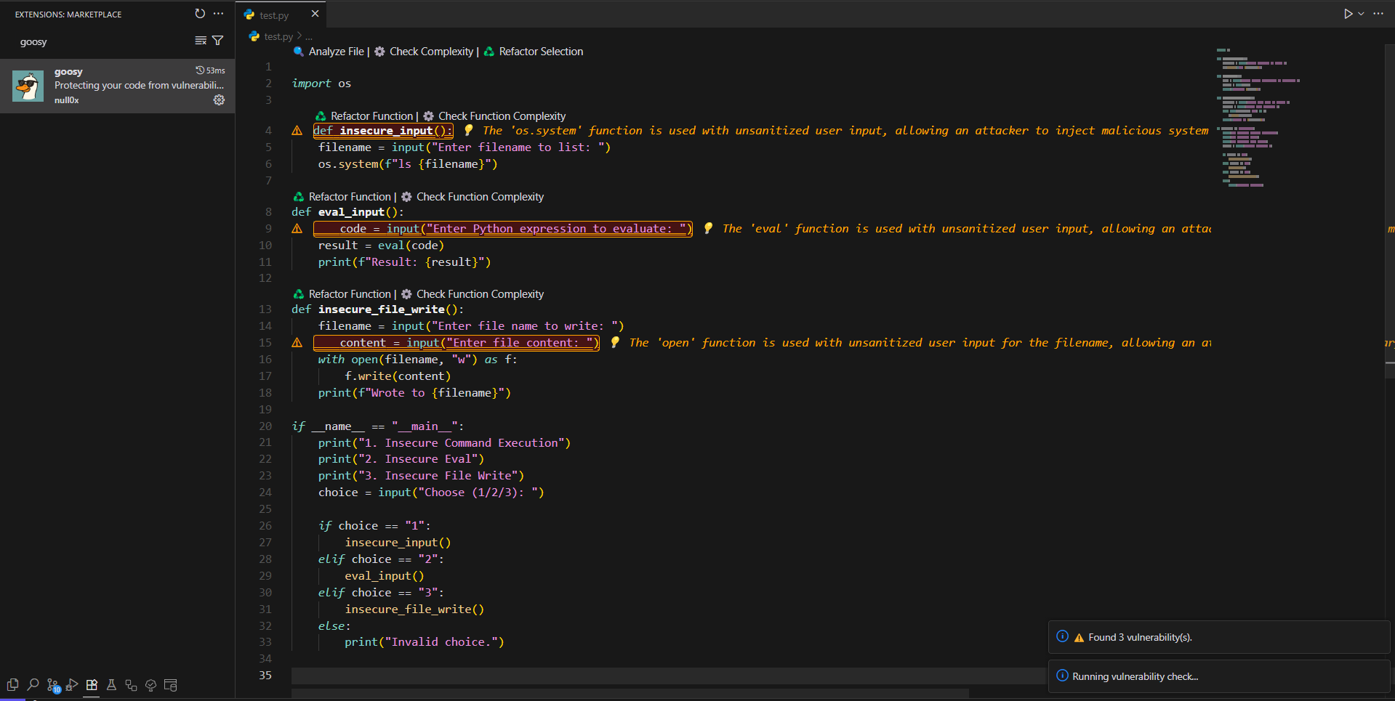1395x701 pixels.
Task: Open the Remote Explorer view
Action: coord(131,684)
